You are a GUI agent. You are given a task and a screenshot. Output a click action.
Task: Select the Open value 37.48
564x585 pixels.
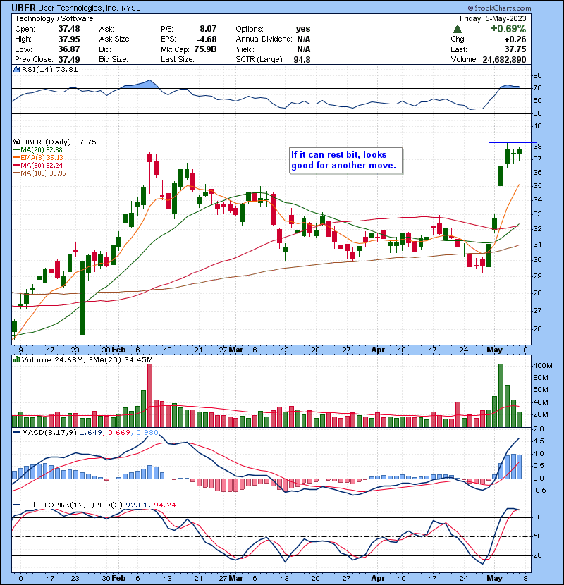(68, 29)
